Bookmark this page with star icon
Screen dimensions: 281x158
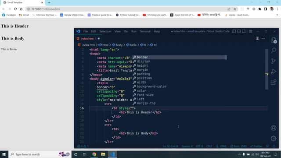[235, 9]
